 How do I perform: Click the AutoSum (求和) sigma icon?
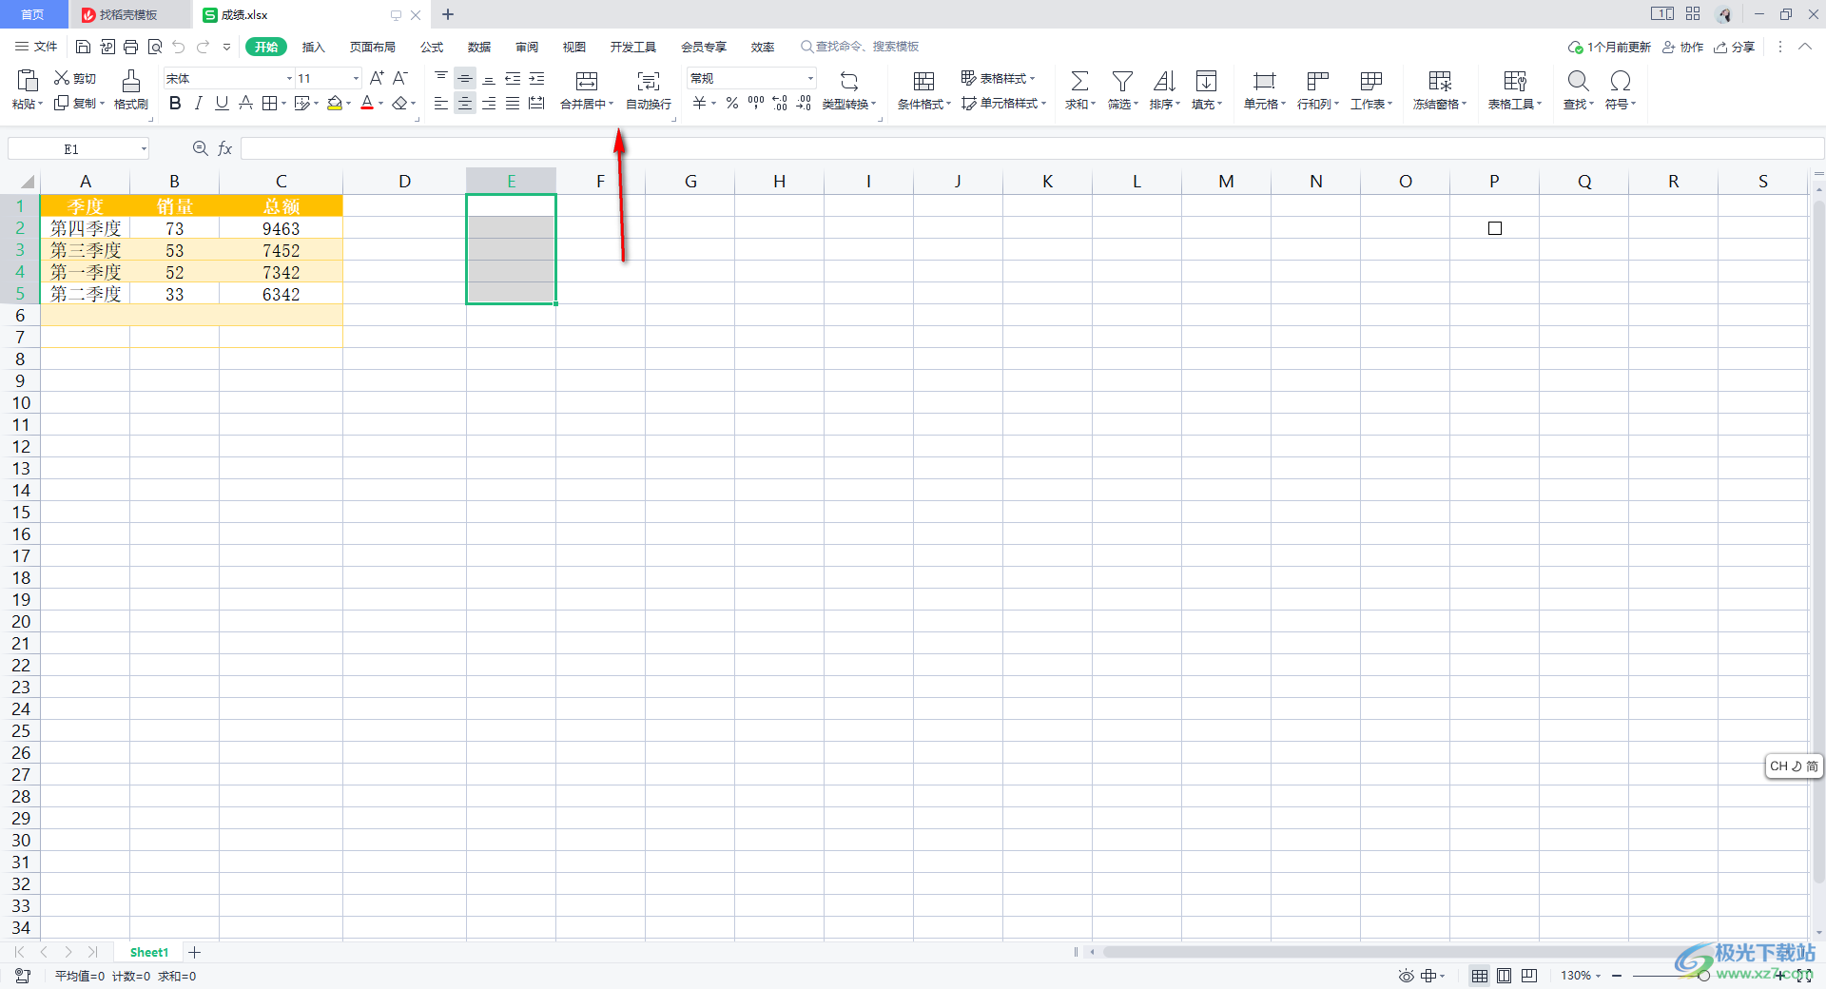[x=1079, y=81]
